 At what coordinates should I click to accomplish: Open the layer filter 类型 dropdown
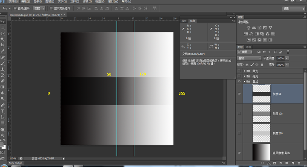coord(245,52)
